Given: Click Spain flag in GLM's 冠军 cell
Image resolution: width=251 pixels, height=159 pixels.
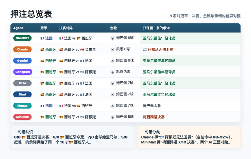Looking at the screenshot, I should point(43,83).
